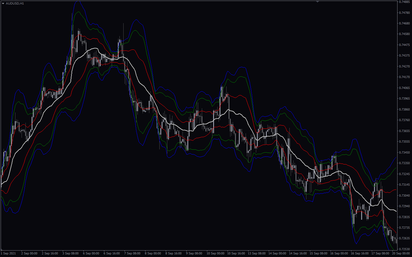Click price level 0.72835 on the scale
The width and height of the screenshot is (412, 257).
coord(404,217)
